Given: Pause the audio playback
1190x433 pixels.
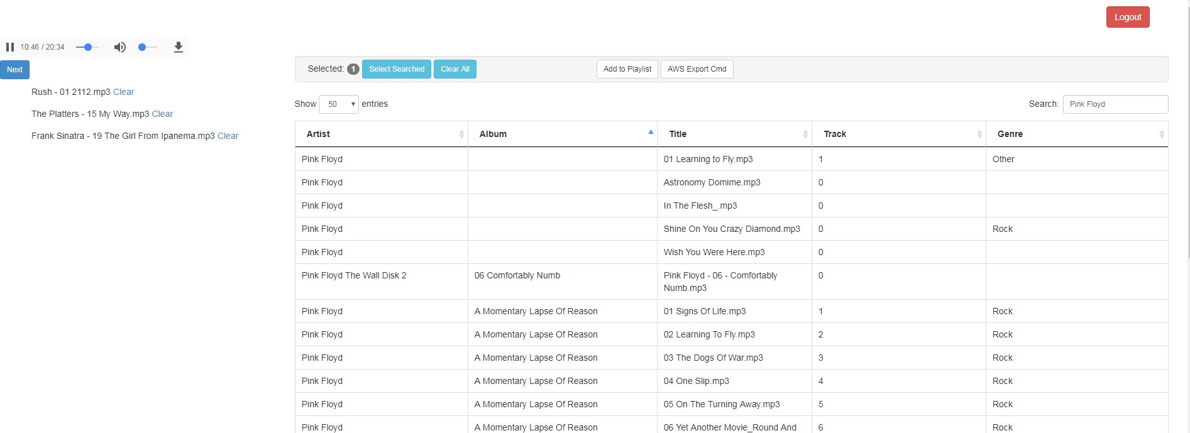Looking at the screenshot, I should tap(10, 47).
